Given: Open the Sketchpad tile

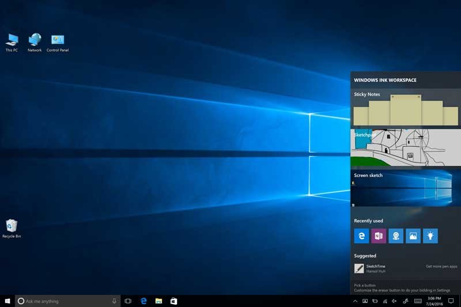Looking at the screenshot, I should click(406, 148).
